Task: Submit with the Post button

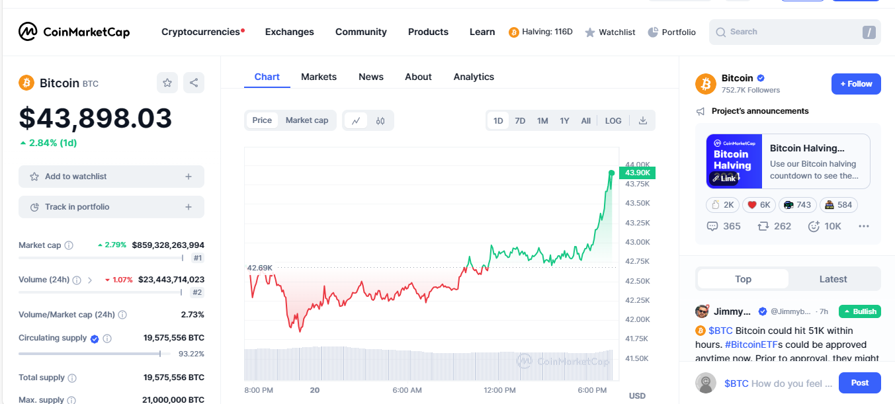Action: click(x=860, y=383)
